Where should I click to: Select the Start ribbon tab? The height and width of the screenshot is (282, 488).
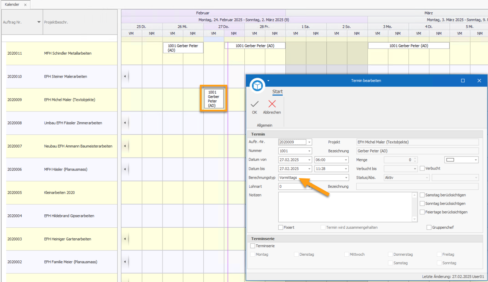coord(277,92)
